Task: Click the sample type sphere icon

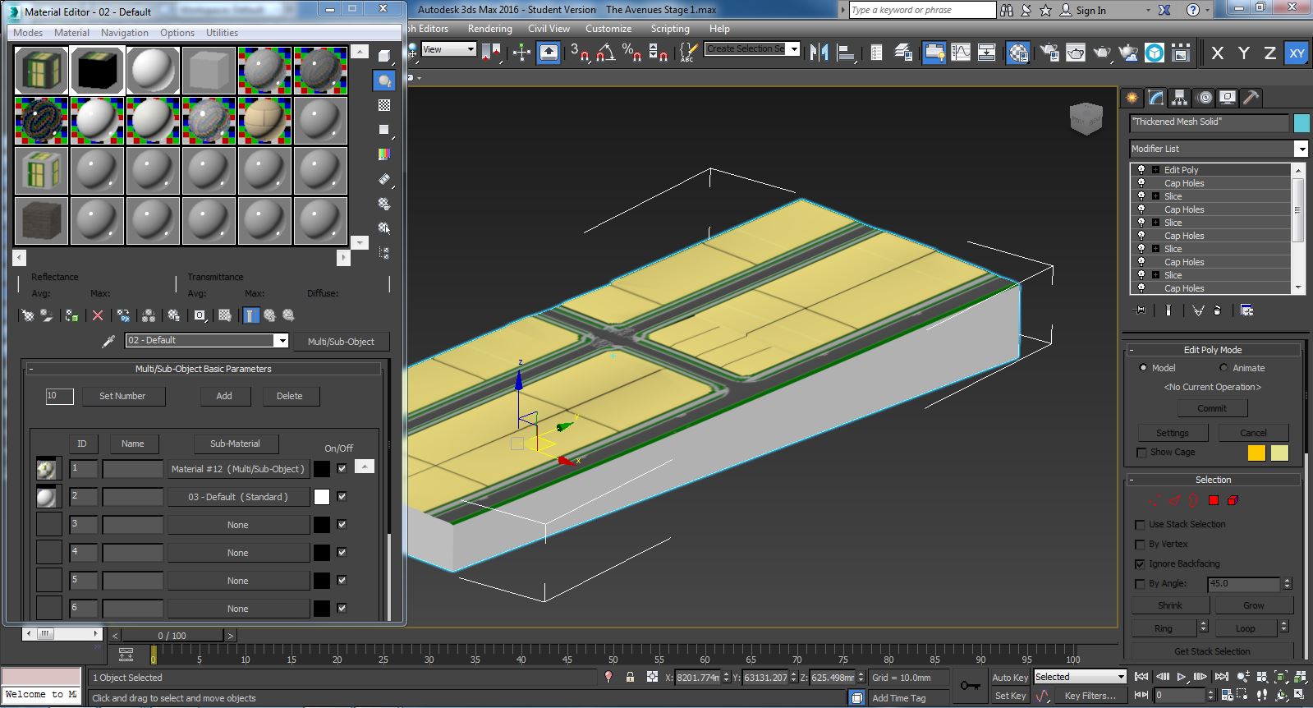Action: [x=384, y=56]
